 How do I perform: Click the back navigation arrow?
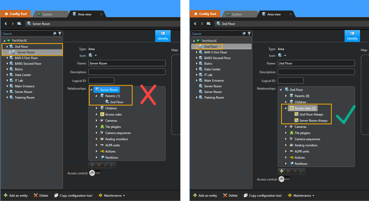point(6,24)
